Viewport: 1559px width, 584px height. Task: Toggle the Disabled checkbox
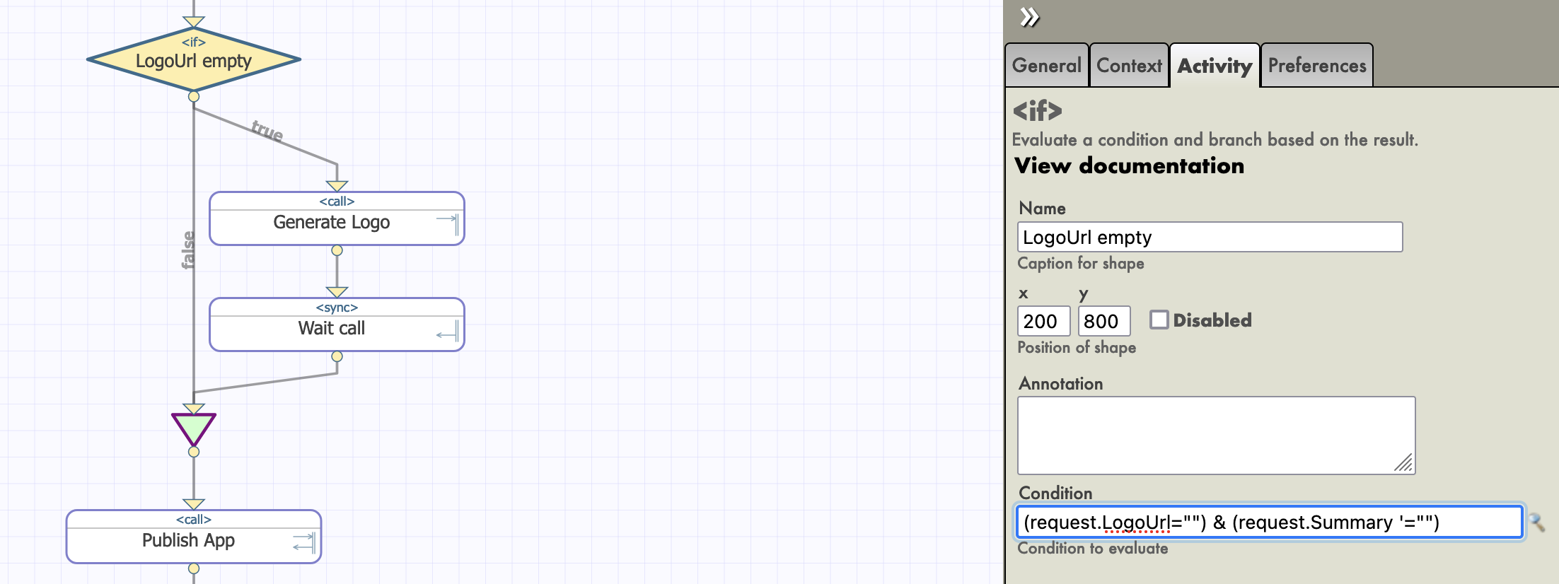tap(1159, 320)
